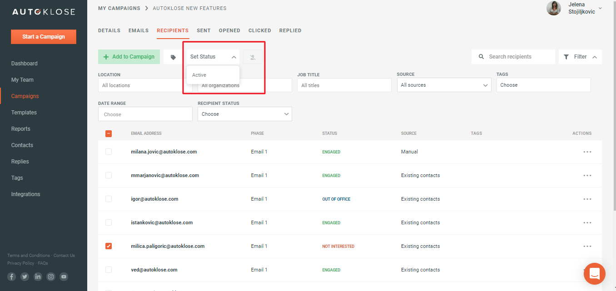
Task: Select Active from the status menu
Action: click(x=213, y=75)
